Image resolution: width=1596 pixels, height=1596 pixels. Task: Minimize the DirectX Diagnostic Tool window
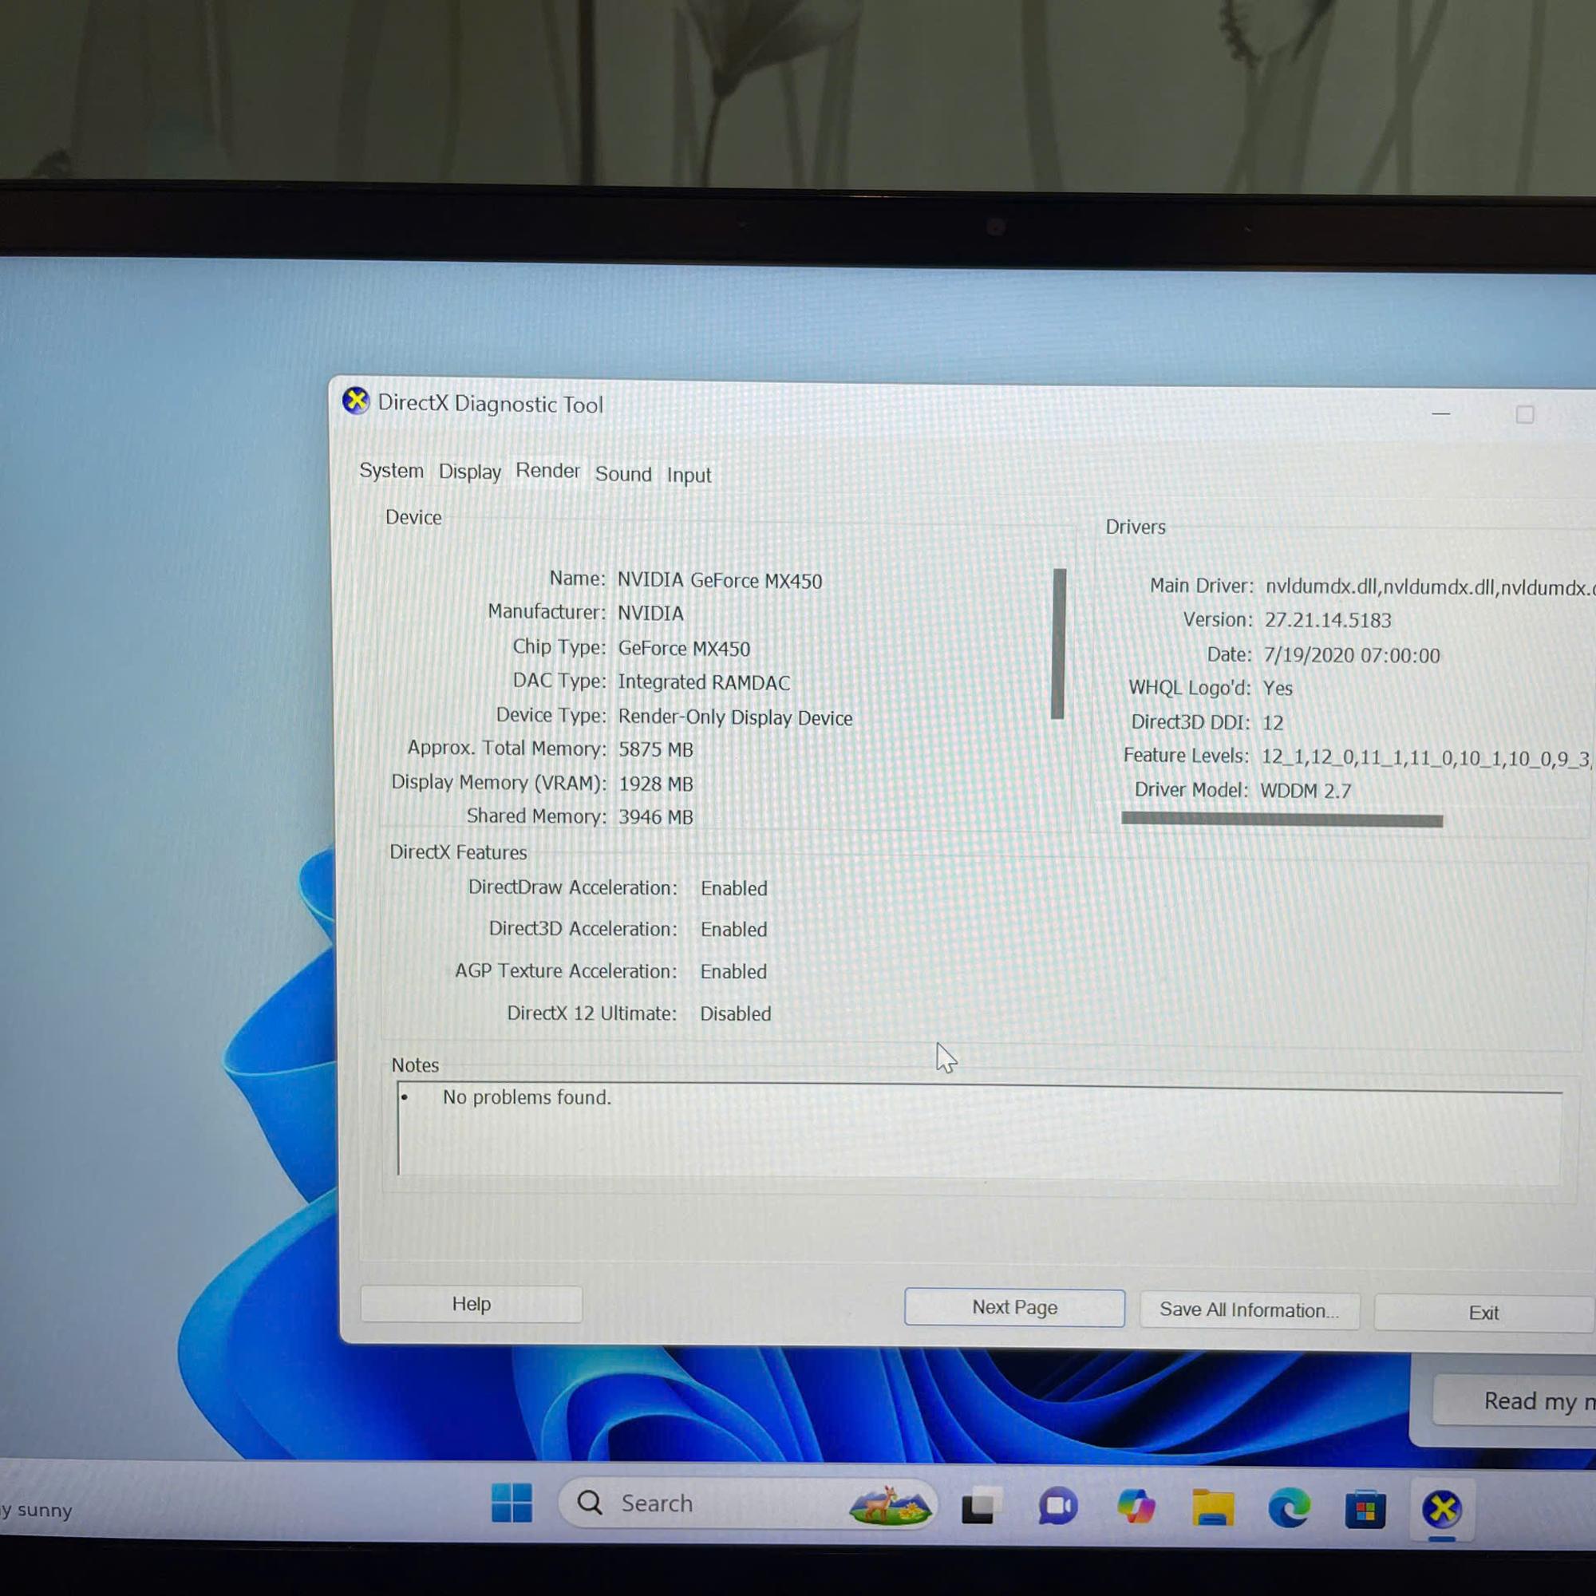click(1440, 413)
